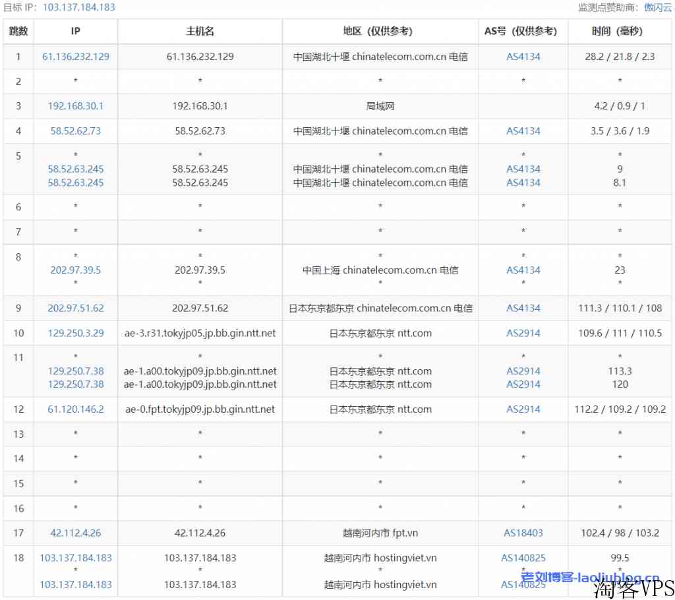675x600 pixels.
Task: Select region 越南河内市 fpt.vn
Action: [x=380, y=533]
